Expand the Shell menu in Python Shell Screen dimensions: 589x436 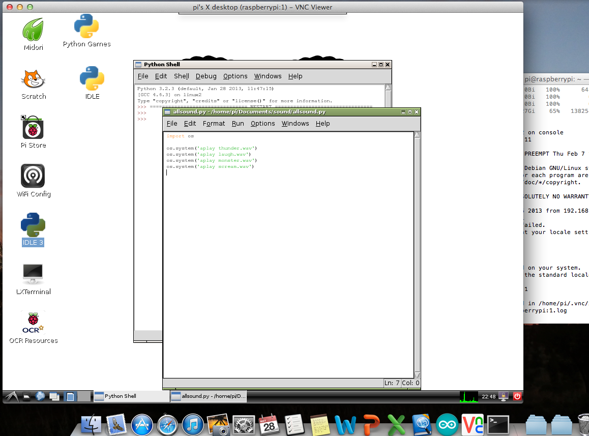click(x=182, y=76)
